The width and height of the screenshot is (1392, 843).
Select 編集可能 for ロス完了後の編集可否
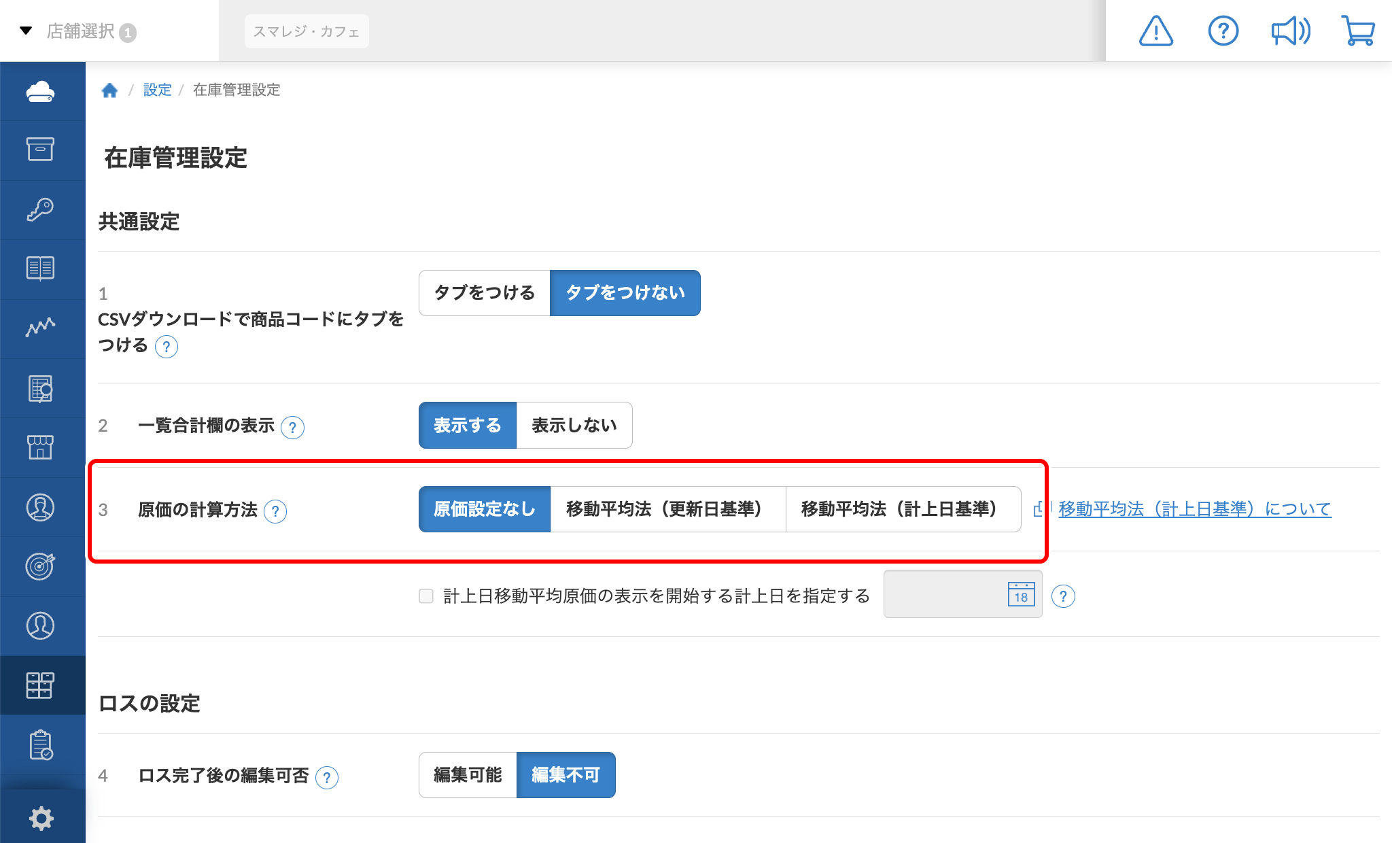[468, 775]
